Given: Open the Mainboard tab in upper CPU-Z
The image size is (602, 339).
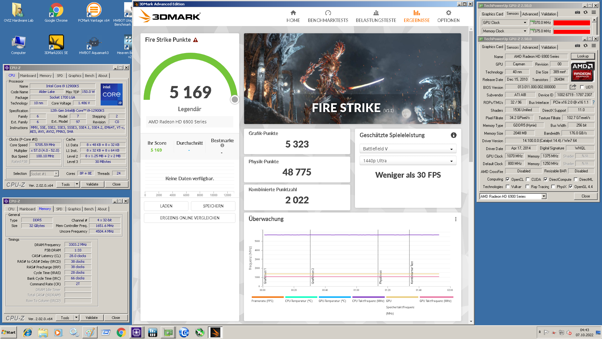Looking at the screenshot, I should pyautogui.click(x=28, y=76).
